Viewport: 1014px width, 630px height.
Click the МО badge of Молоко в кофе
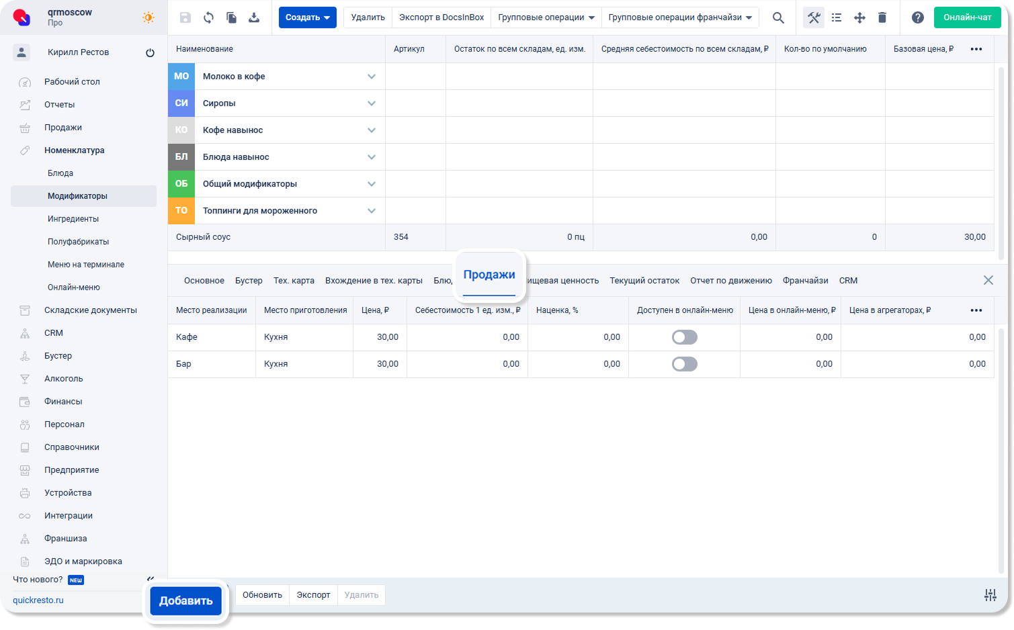181,77
